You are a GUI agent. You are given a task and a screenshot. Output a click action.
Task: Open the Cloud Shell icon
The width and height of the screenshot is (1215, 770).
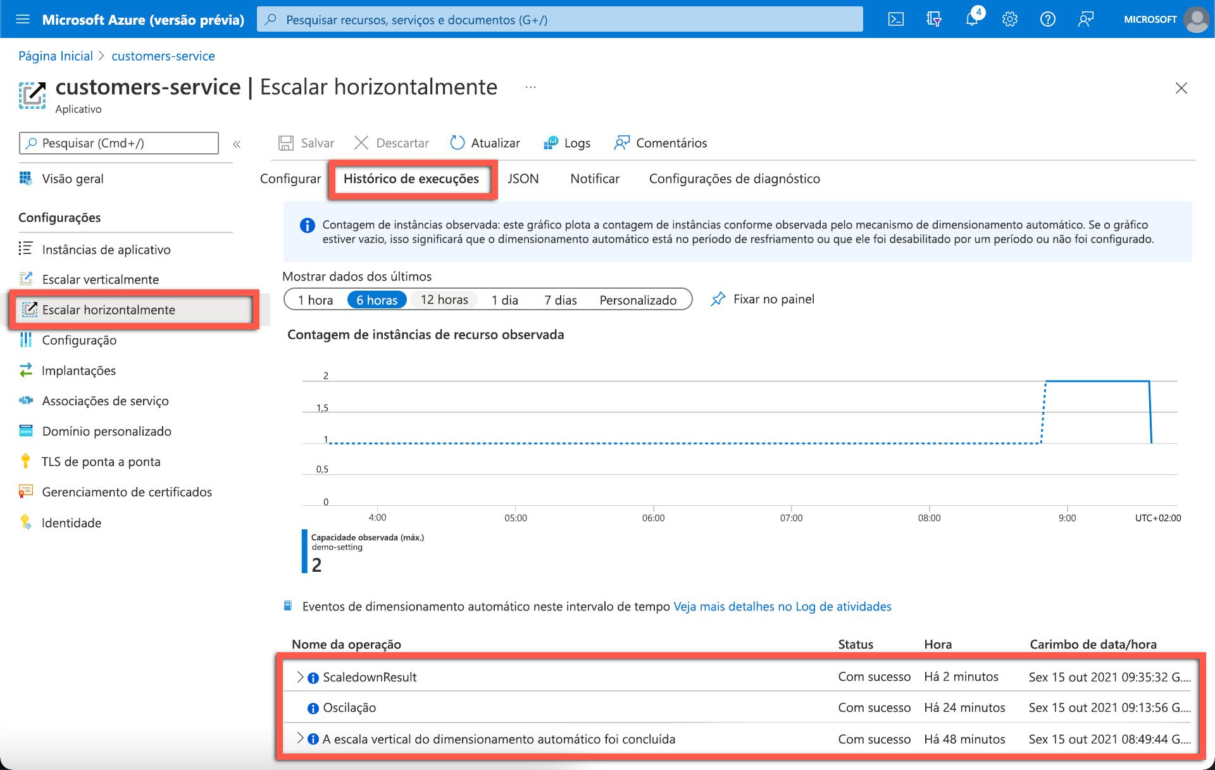(x=895, y=20)
